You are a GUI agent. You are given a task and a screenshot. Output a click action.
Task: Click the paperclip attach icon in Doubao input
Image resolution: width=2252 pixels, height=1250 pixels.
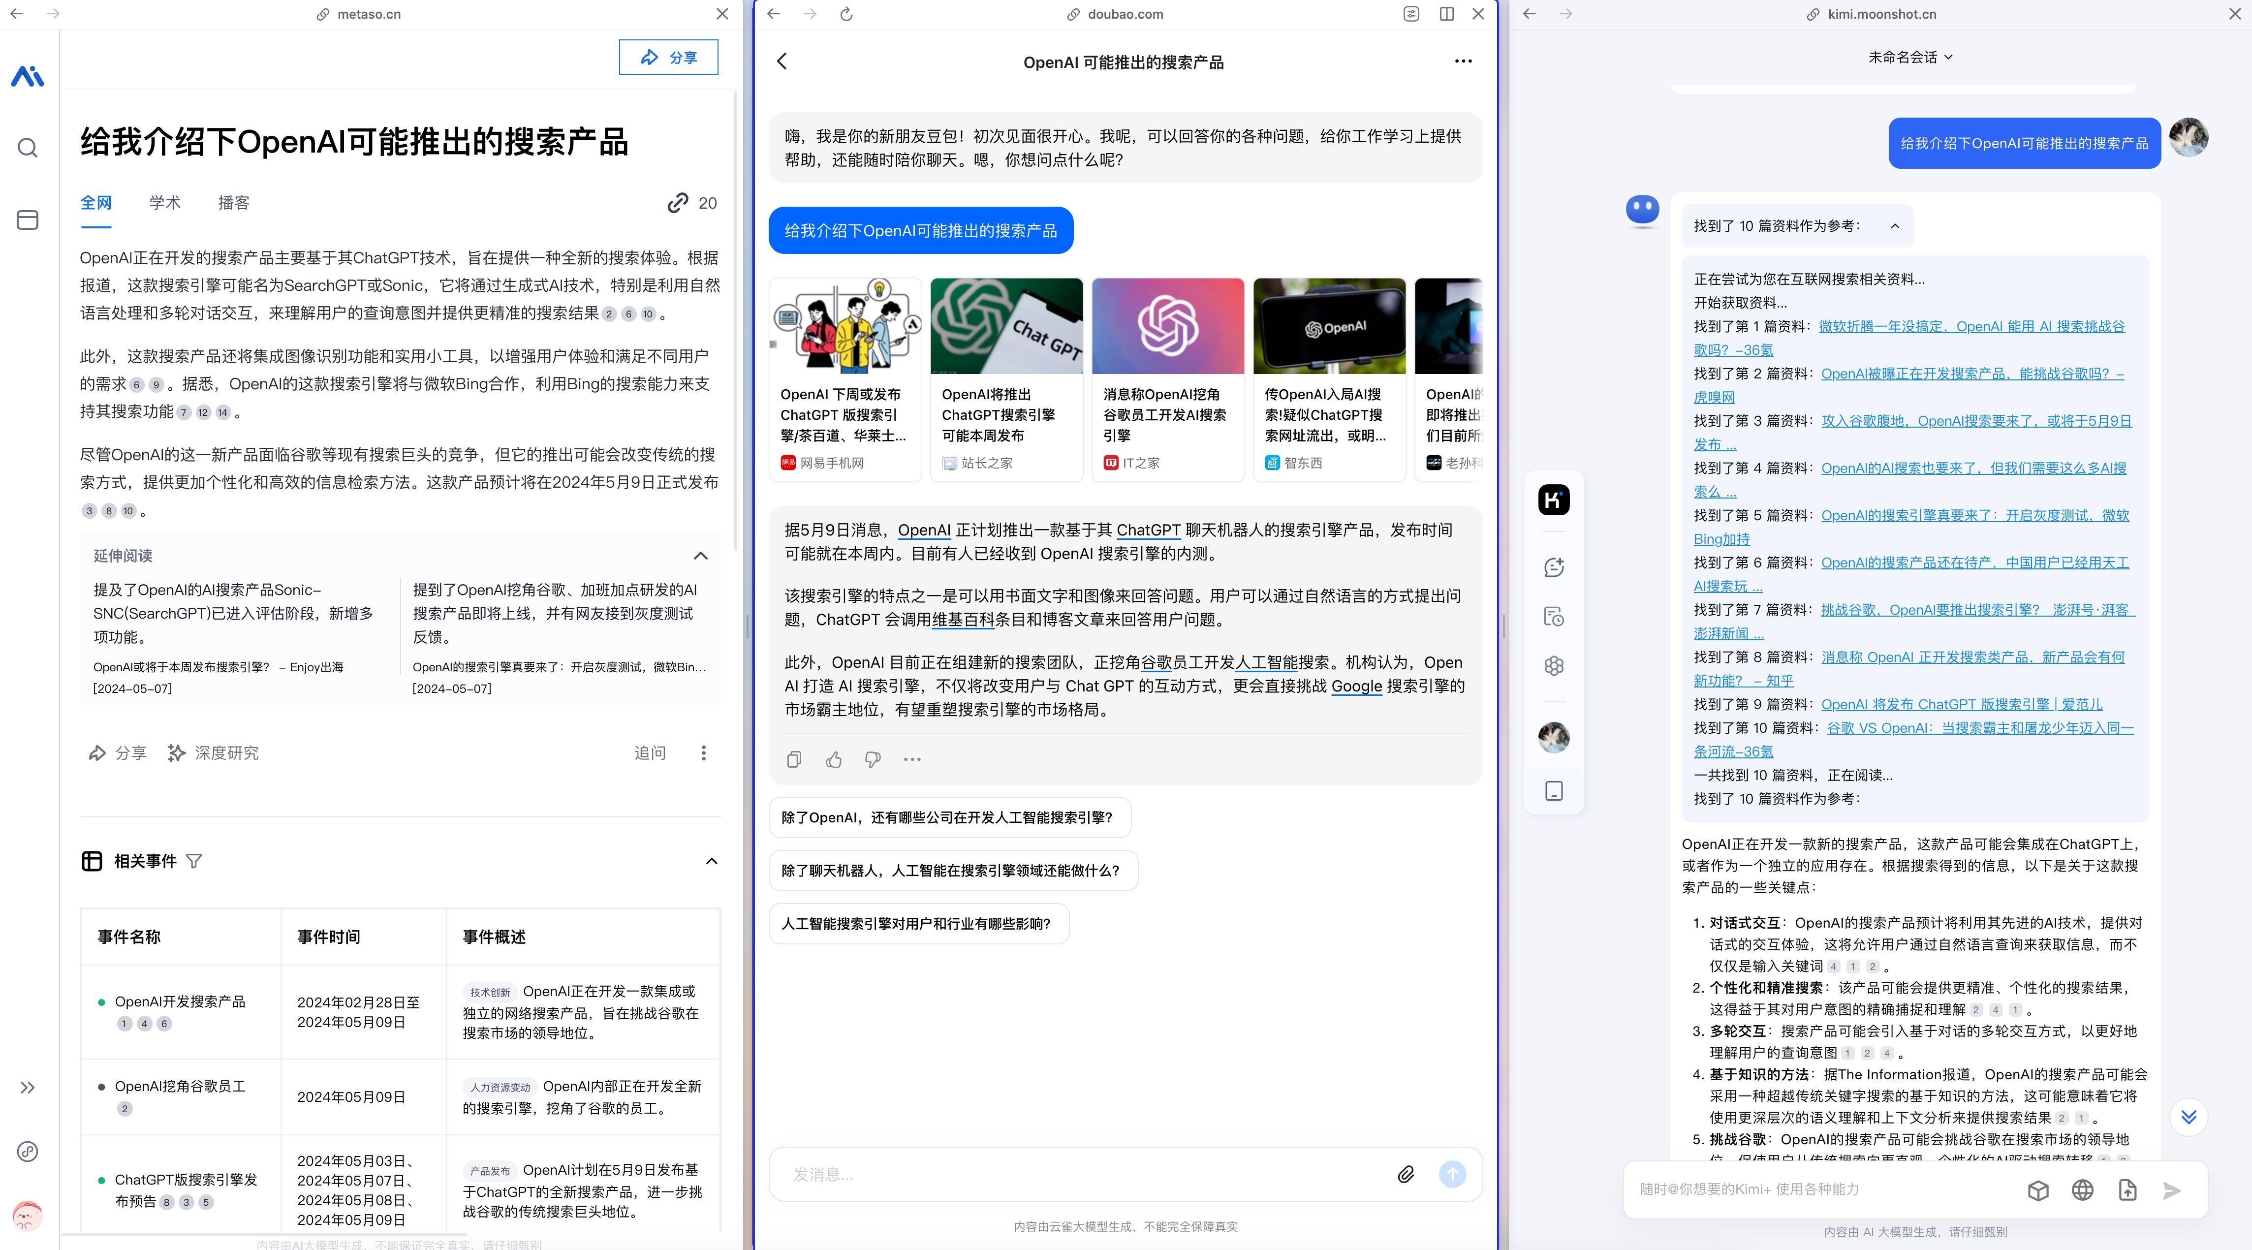tap(1405, 1174)
